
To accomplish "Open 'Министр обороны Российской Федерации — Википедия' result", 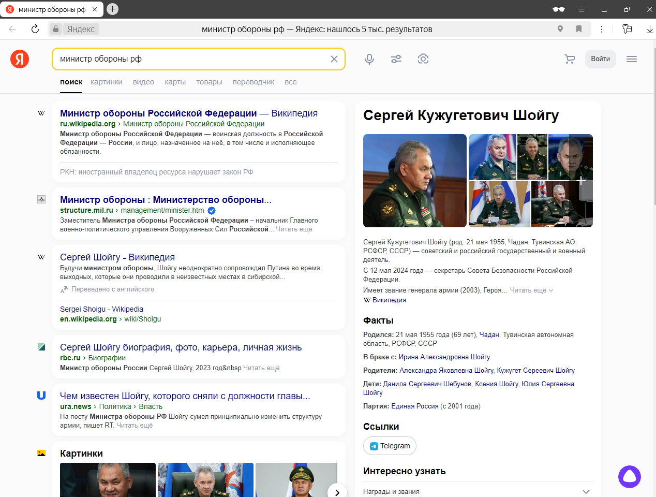I will tap(189, 113).
